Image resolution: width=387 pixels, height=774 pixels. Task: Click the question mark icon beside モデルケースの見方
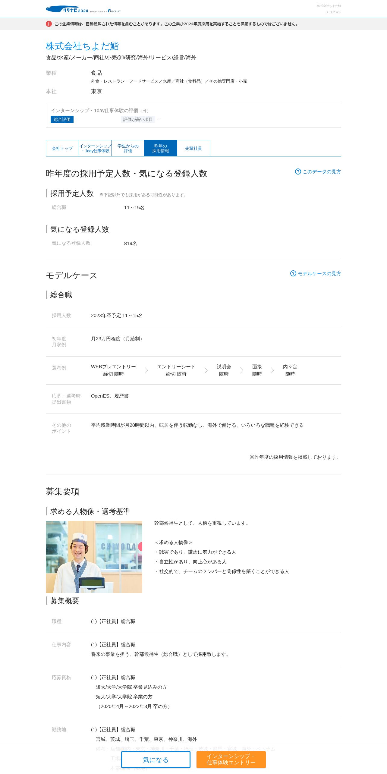pyautogui.click(x=293, y=273)
